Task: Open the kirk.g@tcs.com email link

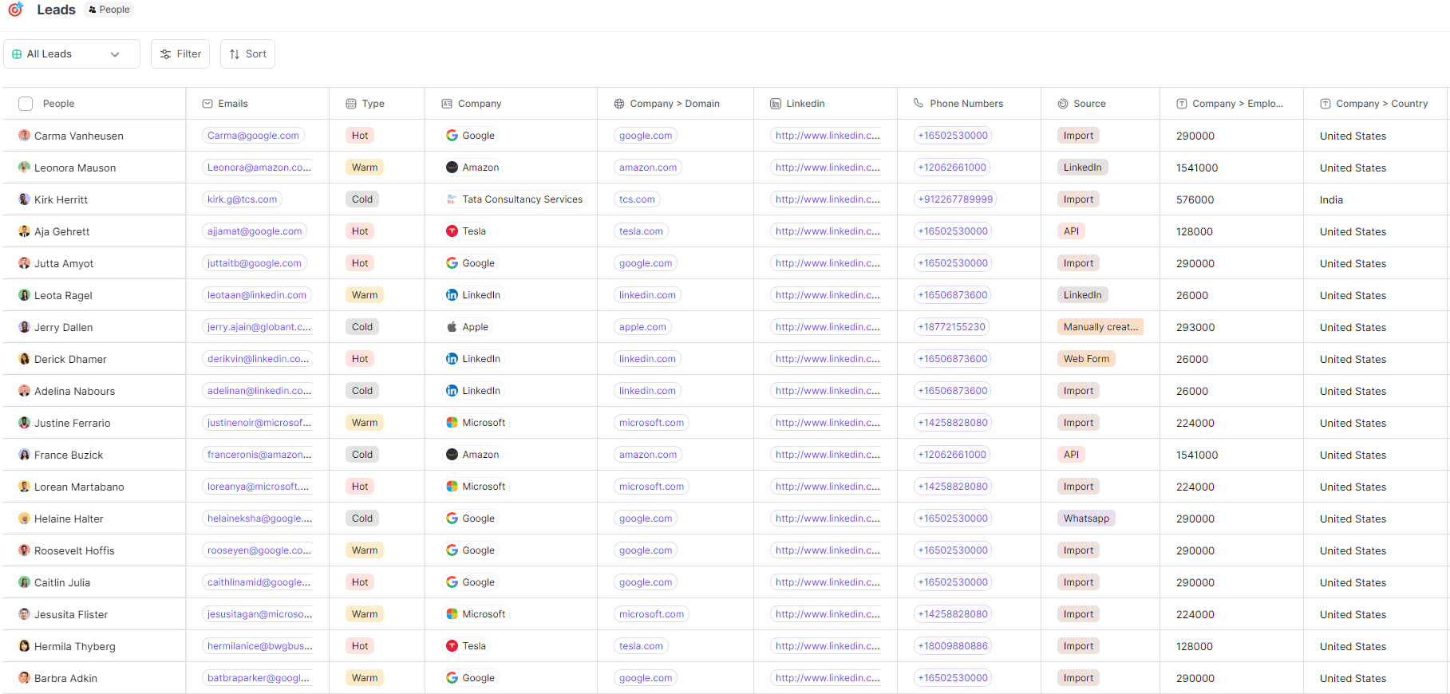Action: click(x=242, y=199)
